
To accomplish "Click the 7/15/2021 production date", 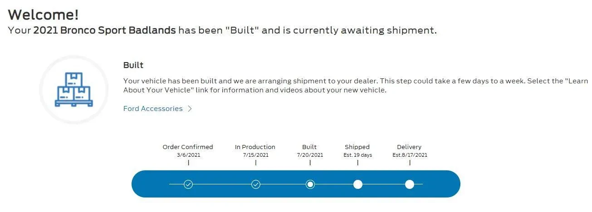I will 256,155.
